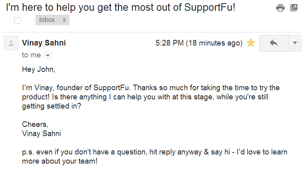Click the "(18 minutes ago)" relative time text
This screenshot has width=303, height=170.
214,43
